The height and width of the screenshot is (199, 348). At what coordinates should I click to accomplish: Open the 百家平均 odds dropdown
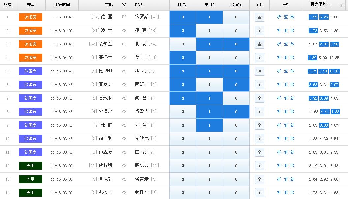(x=321, y=4)
